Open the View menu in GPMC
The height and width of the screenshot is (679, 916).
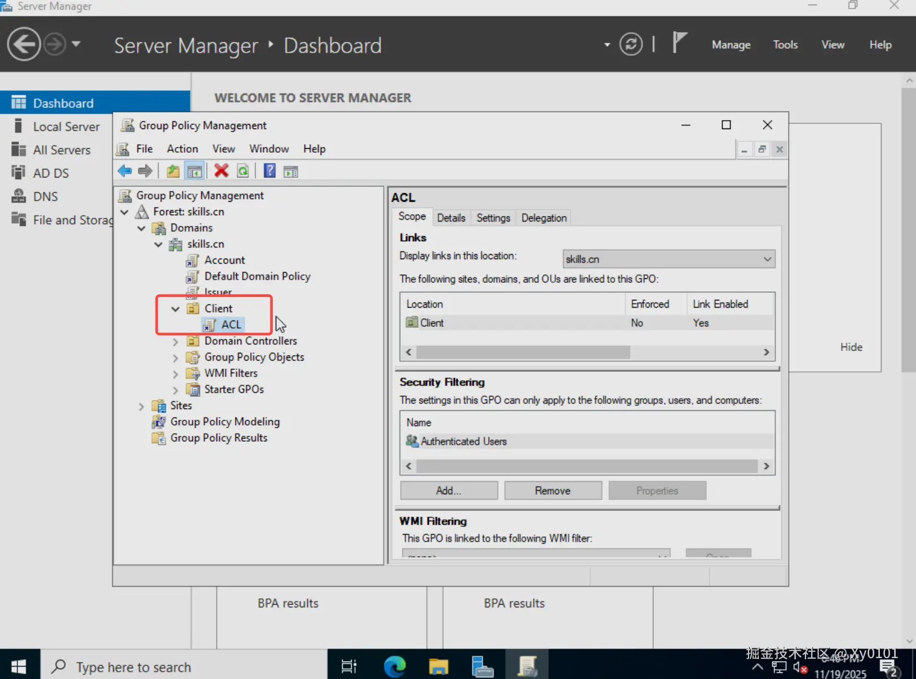[x=223, y=149]
